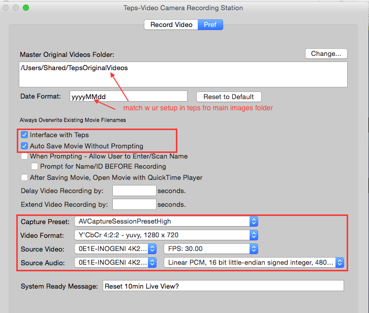Disable Auto Save Movie Without Prompting
The height and width of the screenshot is (313, 369).
(24, 146)
